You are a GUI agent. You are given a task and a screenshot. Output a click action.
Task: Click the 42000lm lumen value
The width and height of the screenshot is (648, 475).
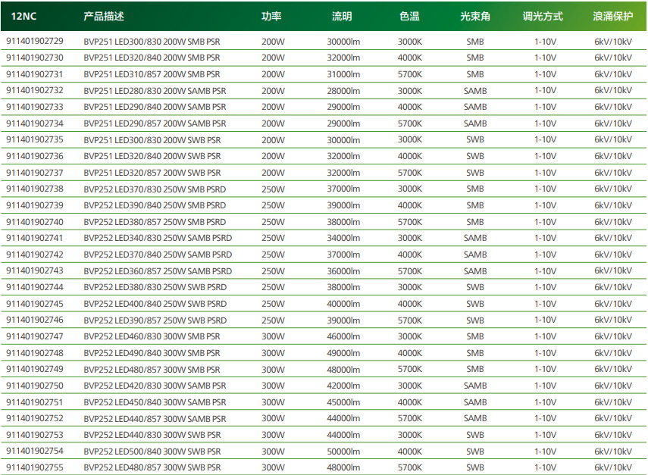tap(343, 386)
